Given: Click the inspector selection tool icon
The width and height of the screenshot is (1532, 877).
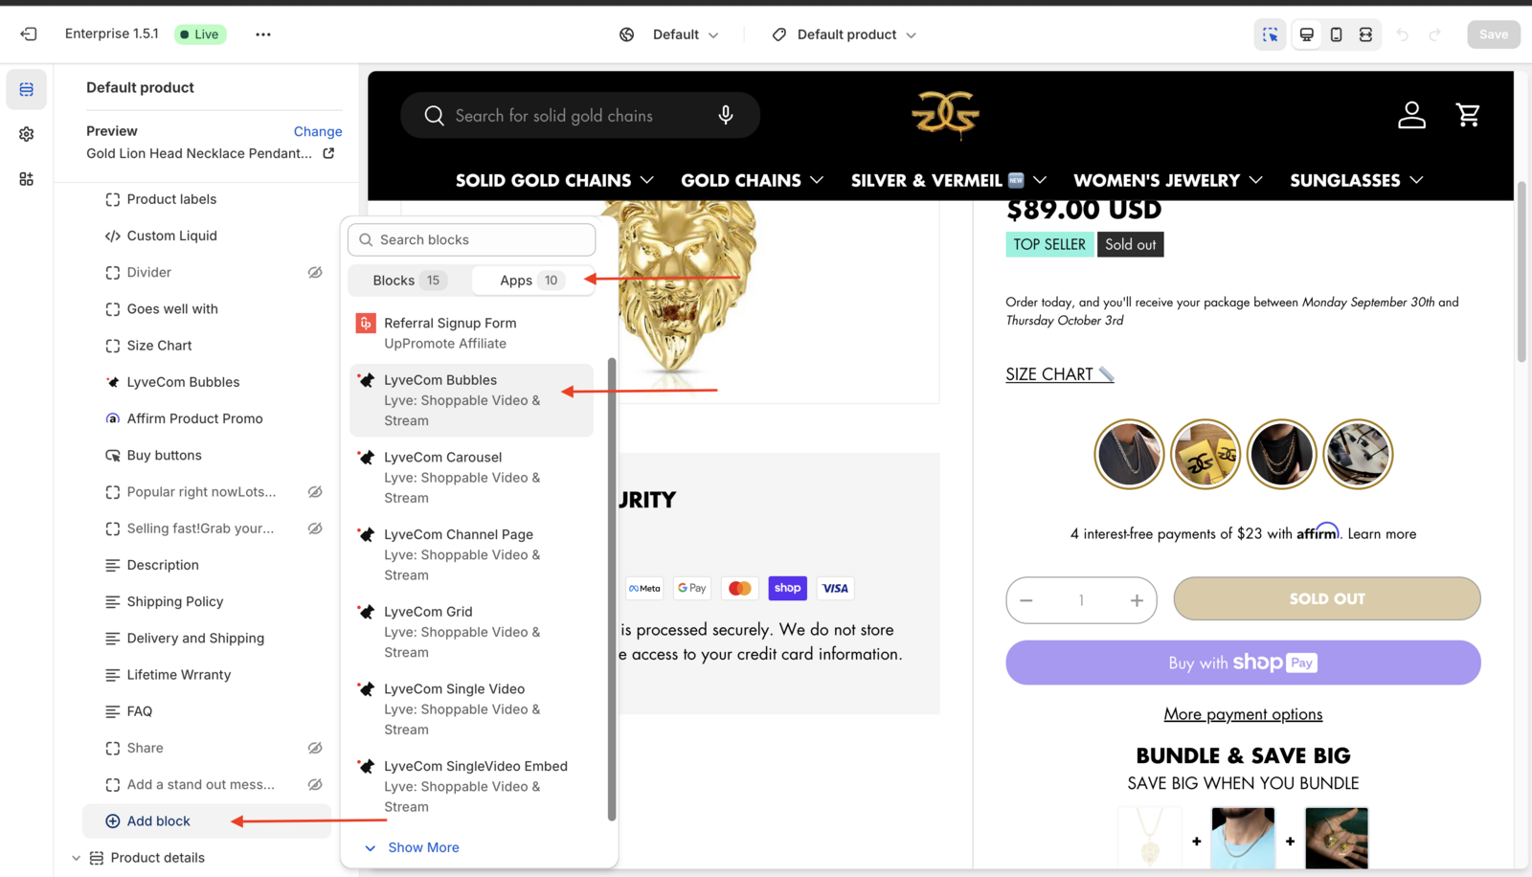Looking at the screenshot, I should click(1270, 34).
